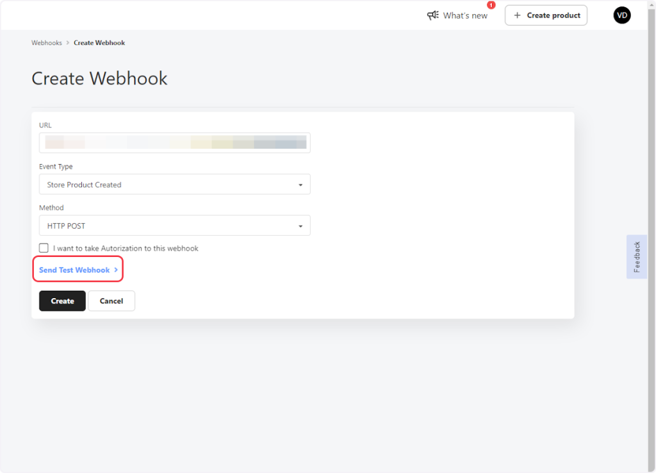Click the megaphone What's new icon
The width and height of the screenshot is (656, 473).
coord(433,15)
